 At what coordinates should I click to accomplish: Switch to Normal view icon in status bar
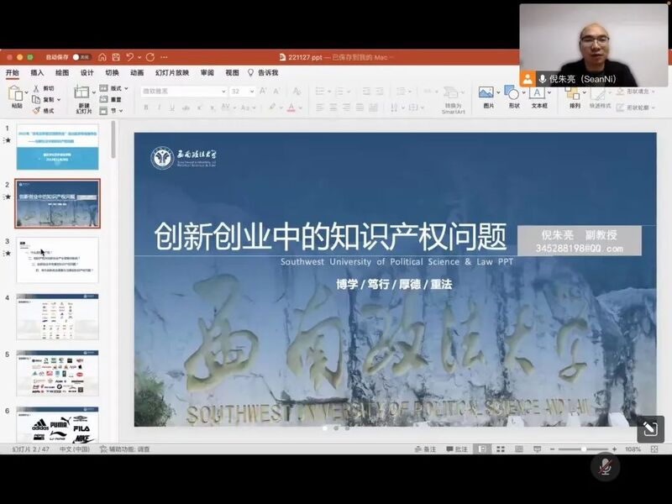pyautogui.click(x=482, y=449)
